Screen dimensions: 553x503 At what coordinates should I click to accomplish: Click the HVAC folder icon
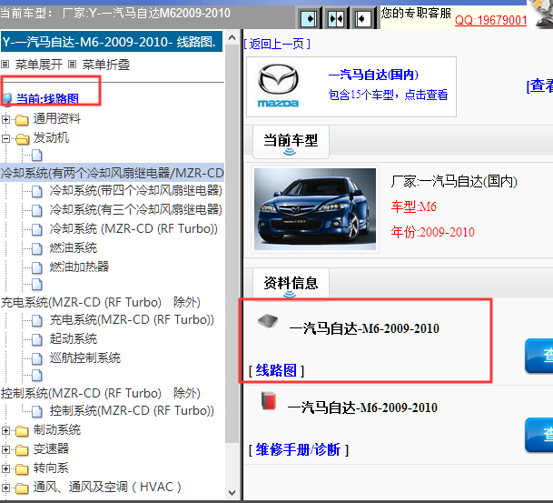[22, 488]
